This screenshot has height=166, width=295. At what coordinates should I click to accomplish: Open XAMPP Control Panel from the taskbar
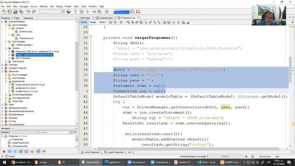pos(230,162)
